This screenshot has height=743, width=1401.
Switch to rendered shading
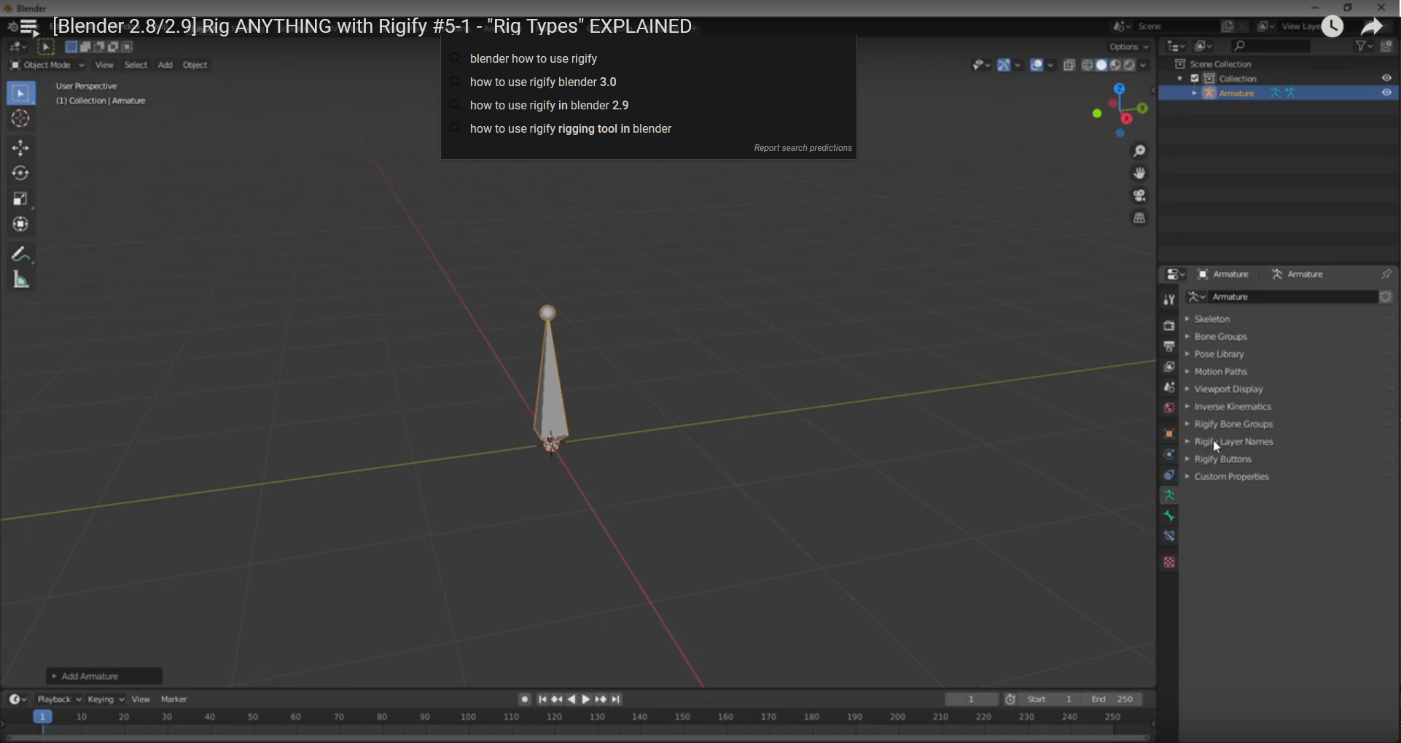(1129, 66)
